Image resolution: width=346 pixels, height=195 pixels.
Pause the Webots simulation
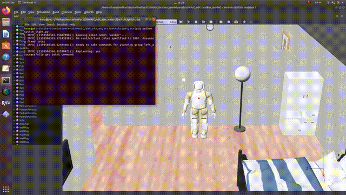[196, 22]
